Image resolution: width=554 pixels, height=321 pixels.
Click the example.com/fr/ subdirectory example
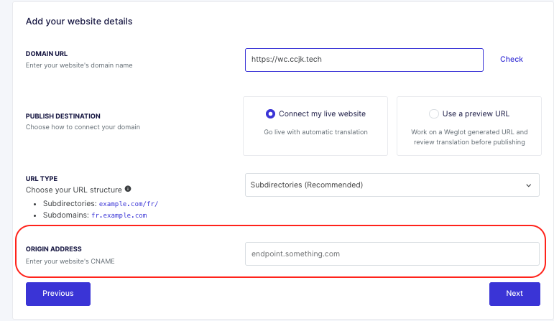129,204
